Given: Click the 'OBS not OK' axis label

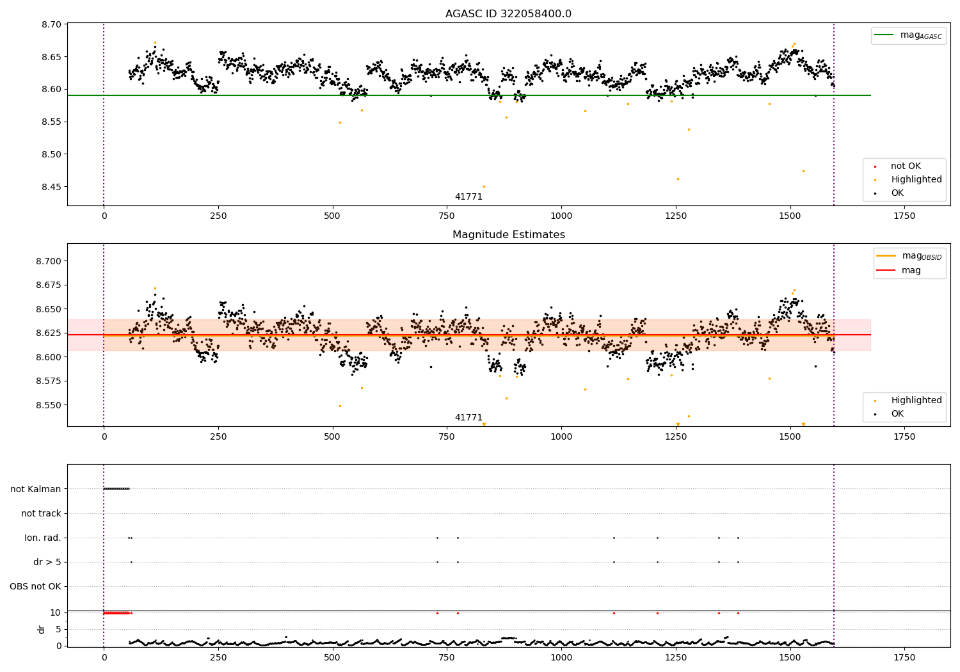Looking at the screenshot, I should tap(35, 587).
